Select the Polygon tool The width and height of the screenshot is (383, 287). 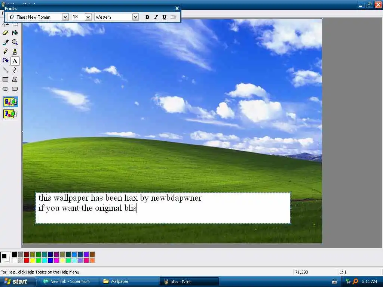click(15, 80)
